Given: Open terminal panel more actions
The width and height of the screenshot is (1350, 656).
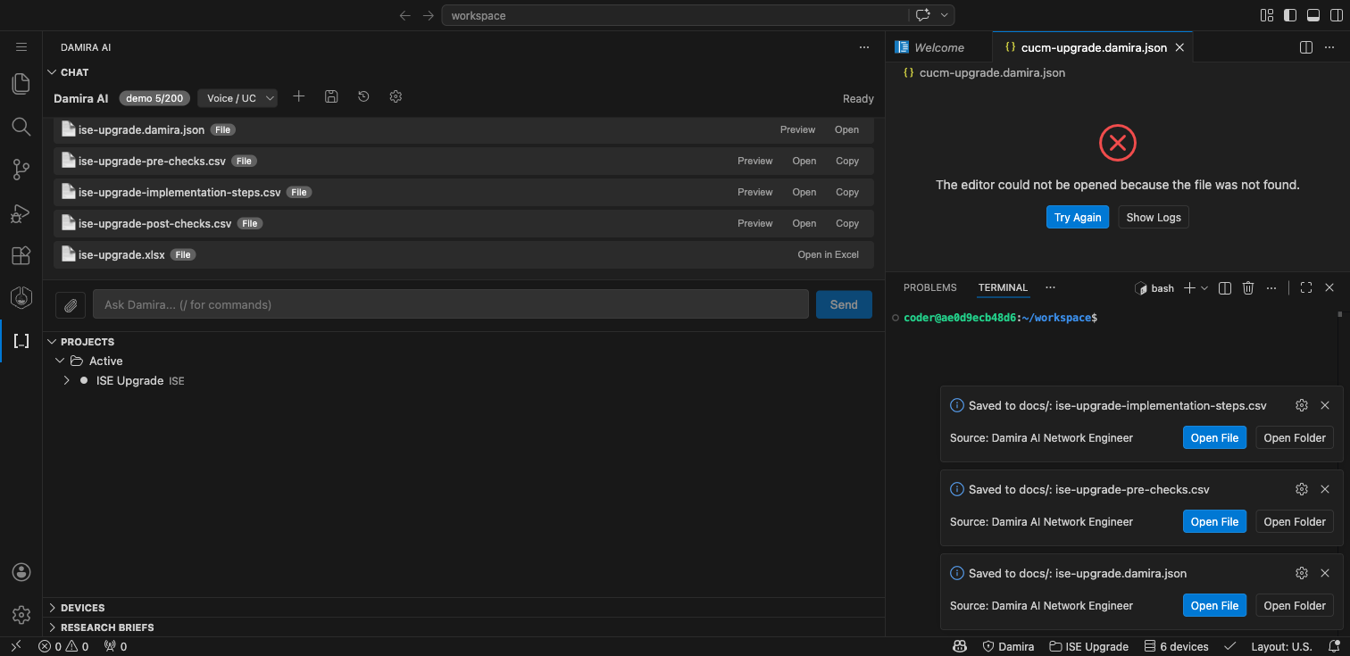Looking at the screenshot, I should coord(1271,287).
